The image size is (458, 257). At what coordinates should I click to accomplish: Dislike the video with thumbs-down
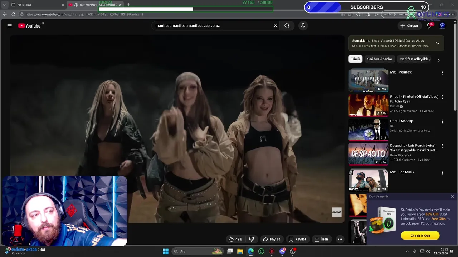click(252, 239)
